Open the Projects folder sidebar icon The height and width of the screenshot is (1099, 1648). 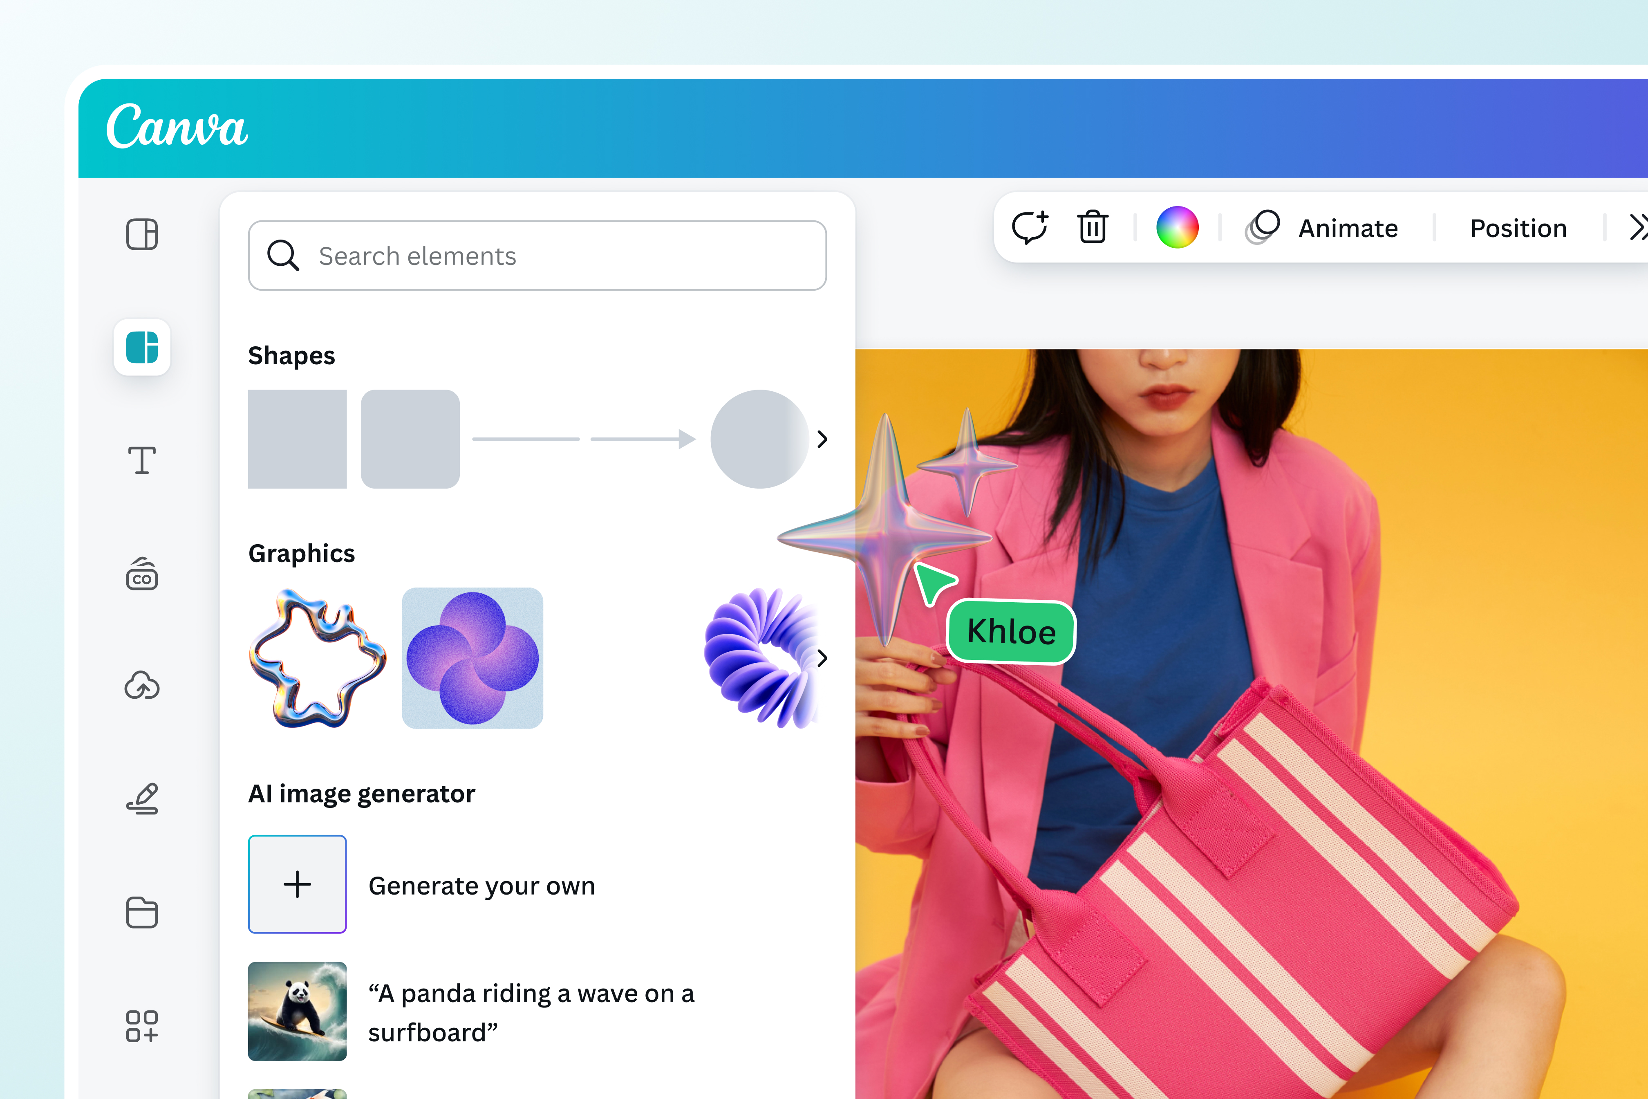[x=141, y=912]
